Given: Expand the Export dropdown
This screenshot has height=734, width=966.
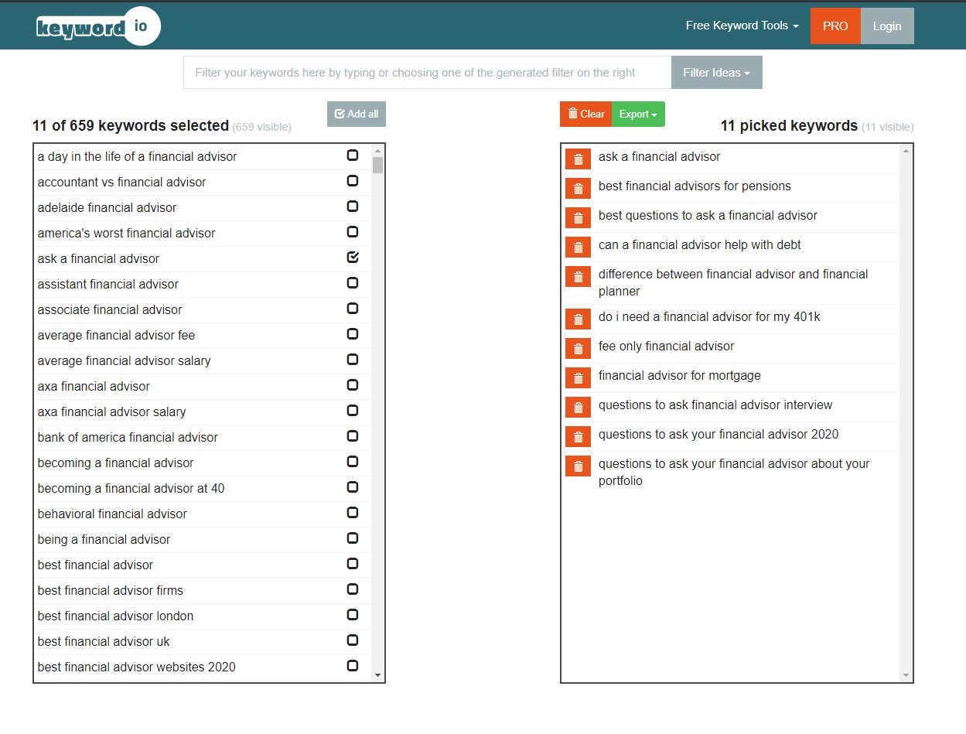Looking at the screenshot, I should point(637,114).
